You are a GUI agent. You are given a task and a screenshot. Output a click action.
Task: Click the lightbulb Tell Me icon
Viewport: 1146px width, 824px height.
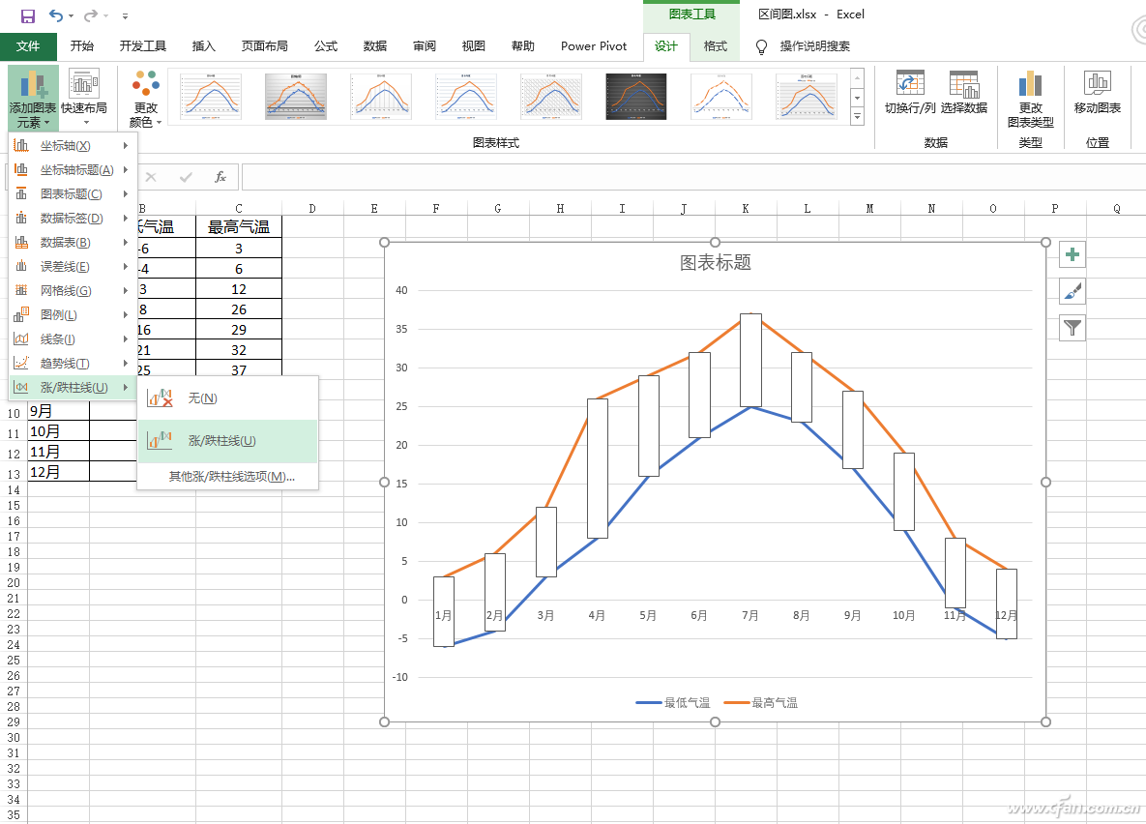(x=761, y=46)
